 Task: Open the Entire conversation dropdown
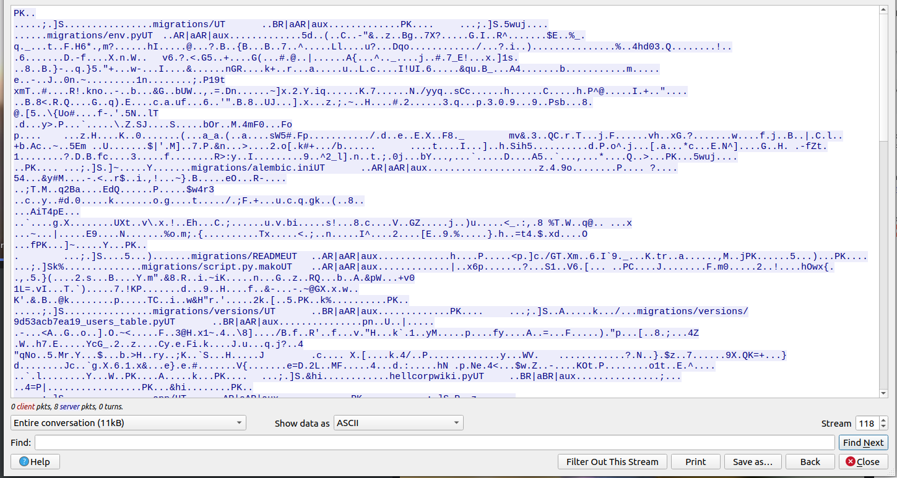[128, 423]
